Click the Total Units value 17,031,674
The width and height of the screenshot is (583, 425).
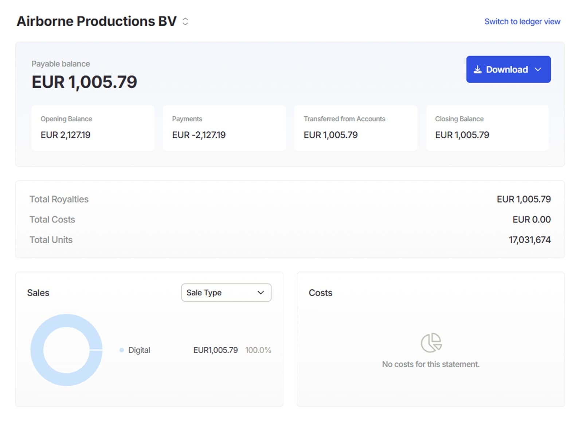530,240
